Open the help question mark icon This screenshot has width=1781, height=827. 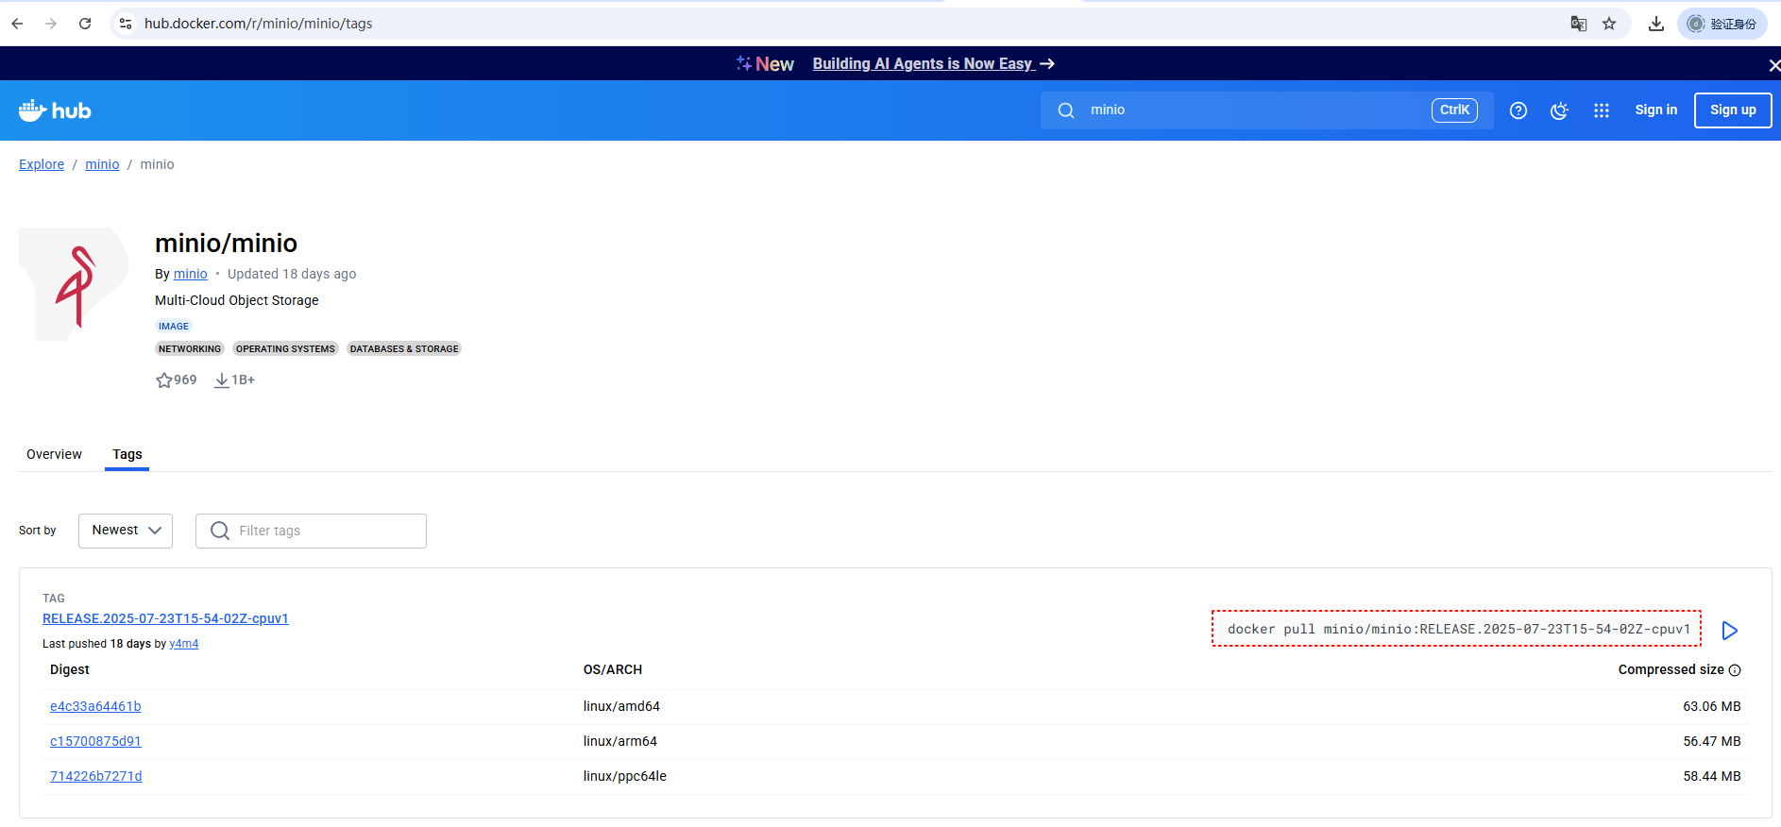click(x=1518, y=110)
